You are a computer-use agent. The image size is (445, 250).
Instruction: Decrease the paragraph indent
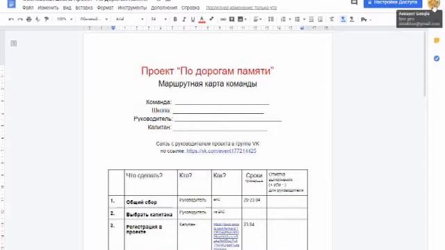pyautogui.click(x=311, y=19)
